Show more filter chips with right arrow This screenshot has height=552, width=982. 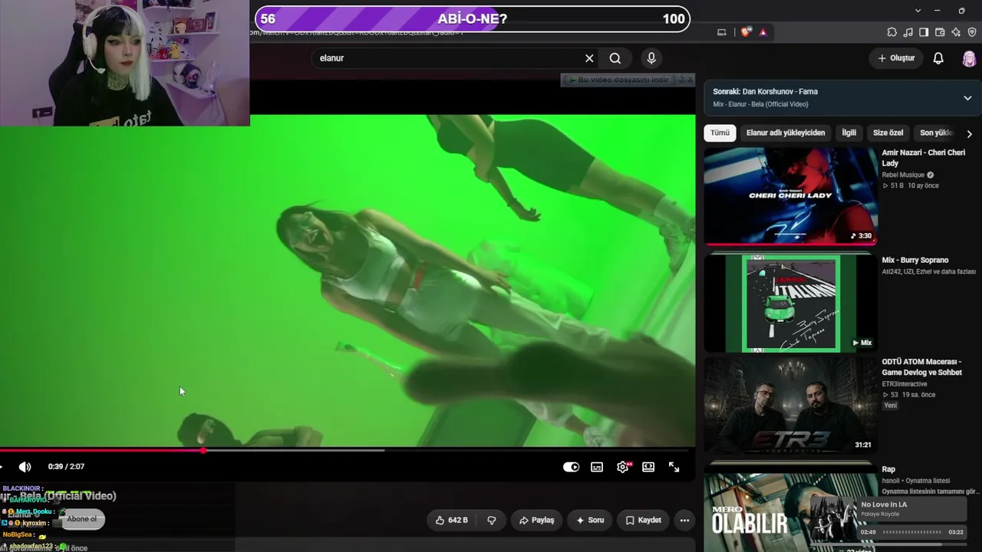click(969, 133)
